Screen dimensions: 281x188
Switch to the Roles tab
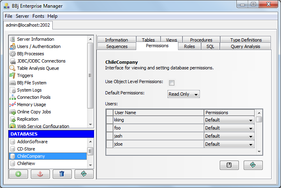[x=189, y=46]
